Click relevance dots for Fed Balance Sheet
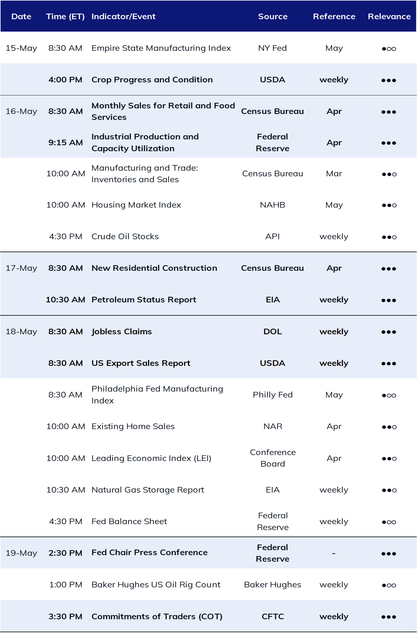417x634 pixels. point(389,522)
